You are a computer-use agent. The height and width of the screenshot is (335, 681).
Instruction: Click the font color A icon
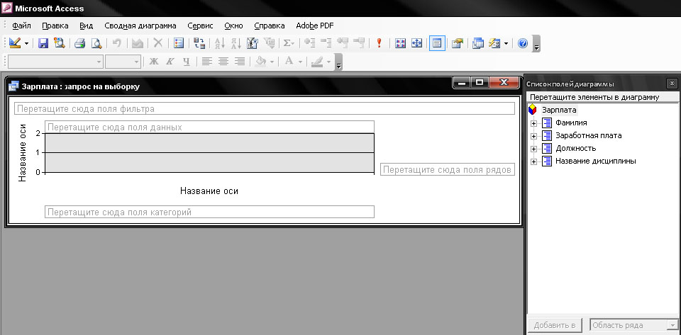click(x=289, y=62)
